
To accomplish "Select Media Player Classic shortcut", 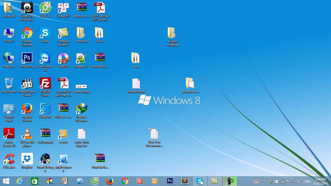I will click(x=27, y=87).
